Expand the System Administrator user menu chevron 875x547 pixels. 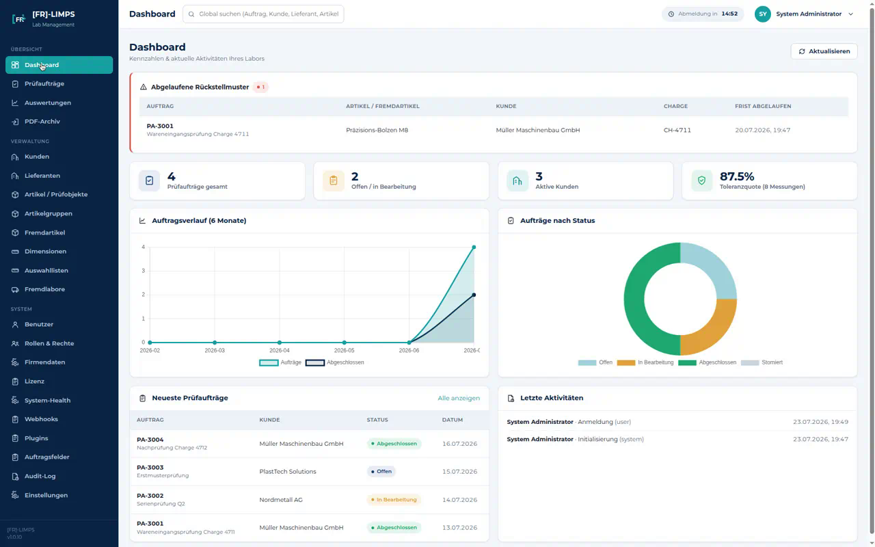click(x=851, y=14)
